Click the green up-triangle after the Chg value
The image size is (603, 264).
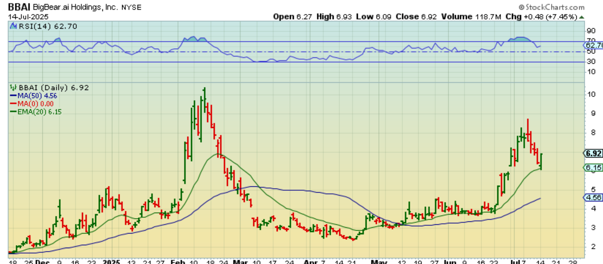(582, 17)
